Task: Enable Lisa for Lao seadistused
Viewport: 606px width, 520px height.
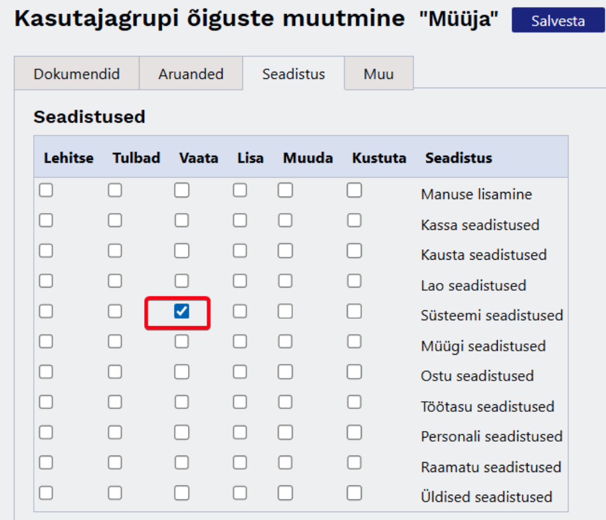Action: [240, 281]
